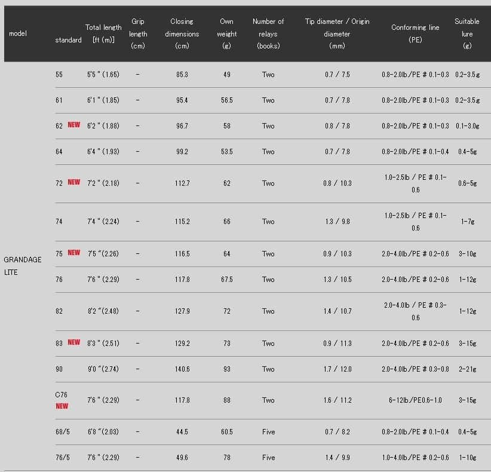Click tip diameter "1.3 / 9.8"

pyautogui.click(x=337, y=222)
